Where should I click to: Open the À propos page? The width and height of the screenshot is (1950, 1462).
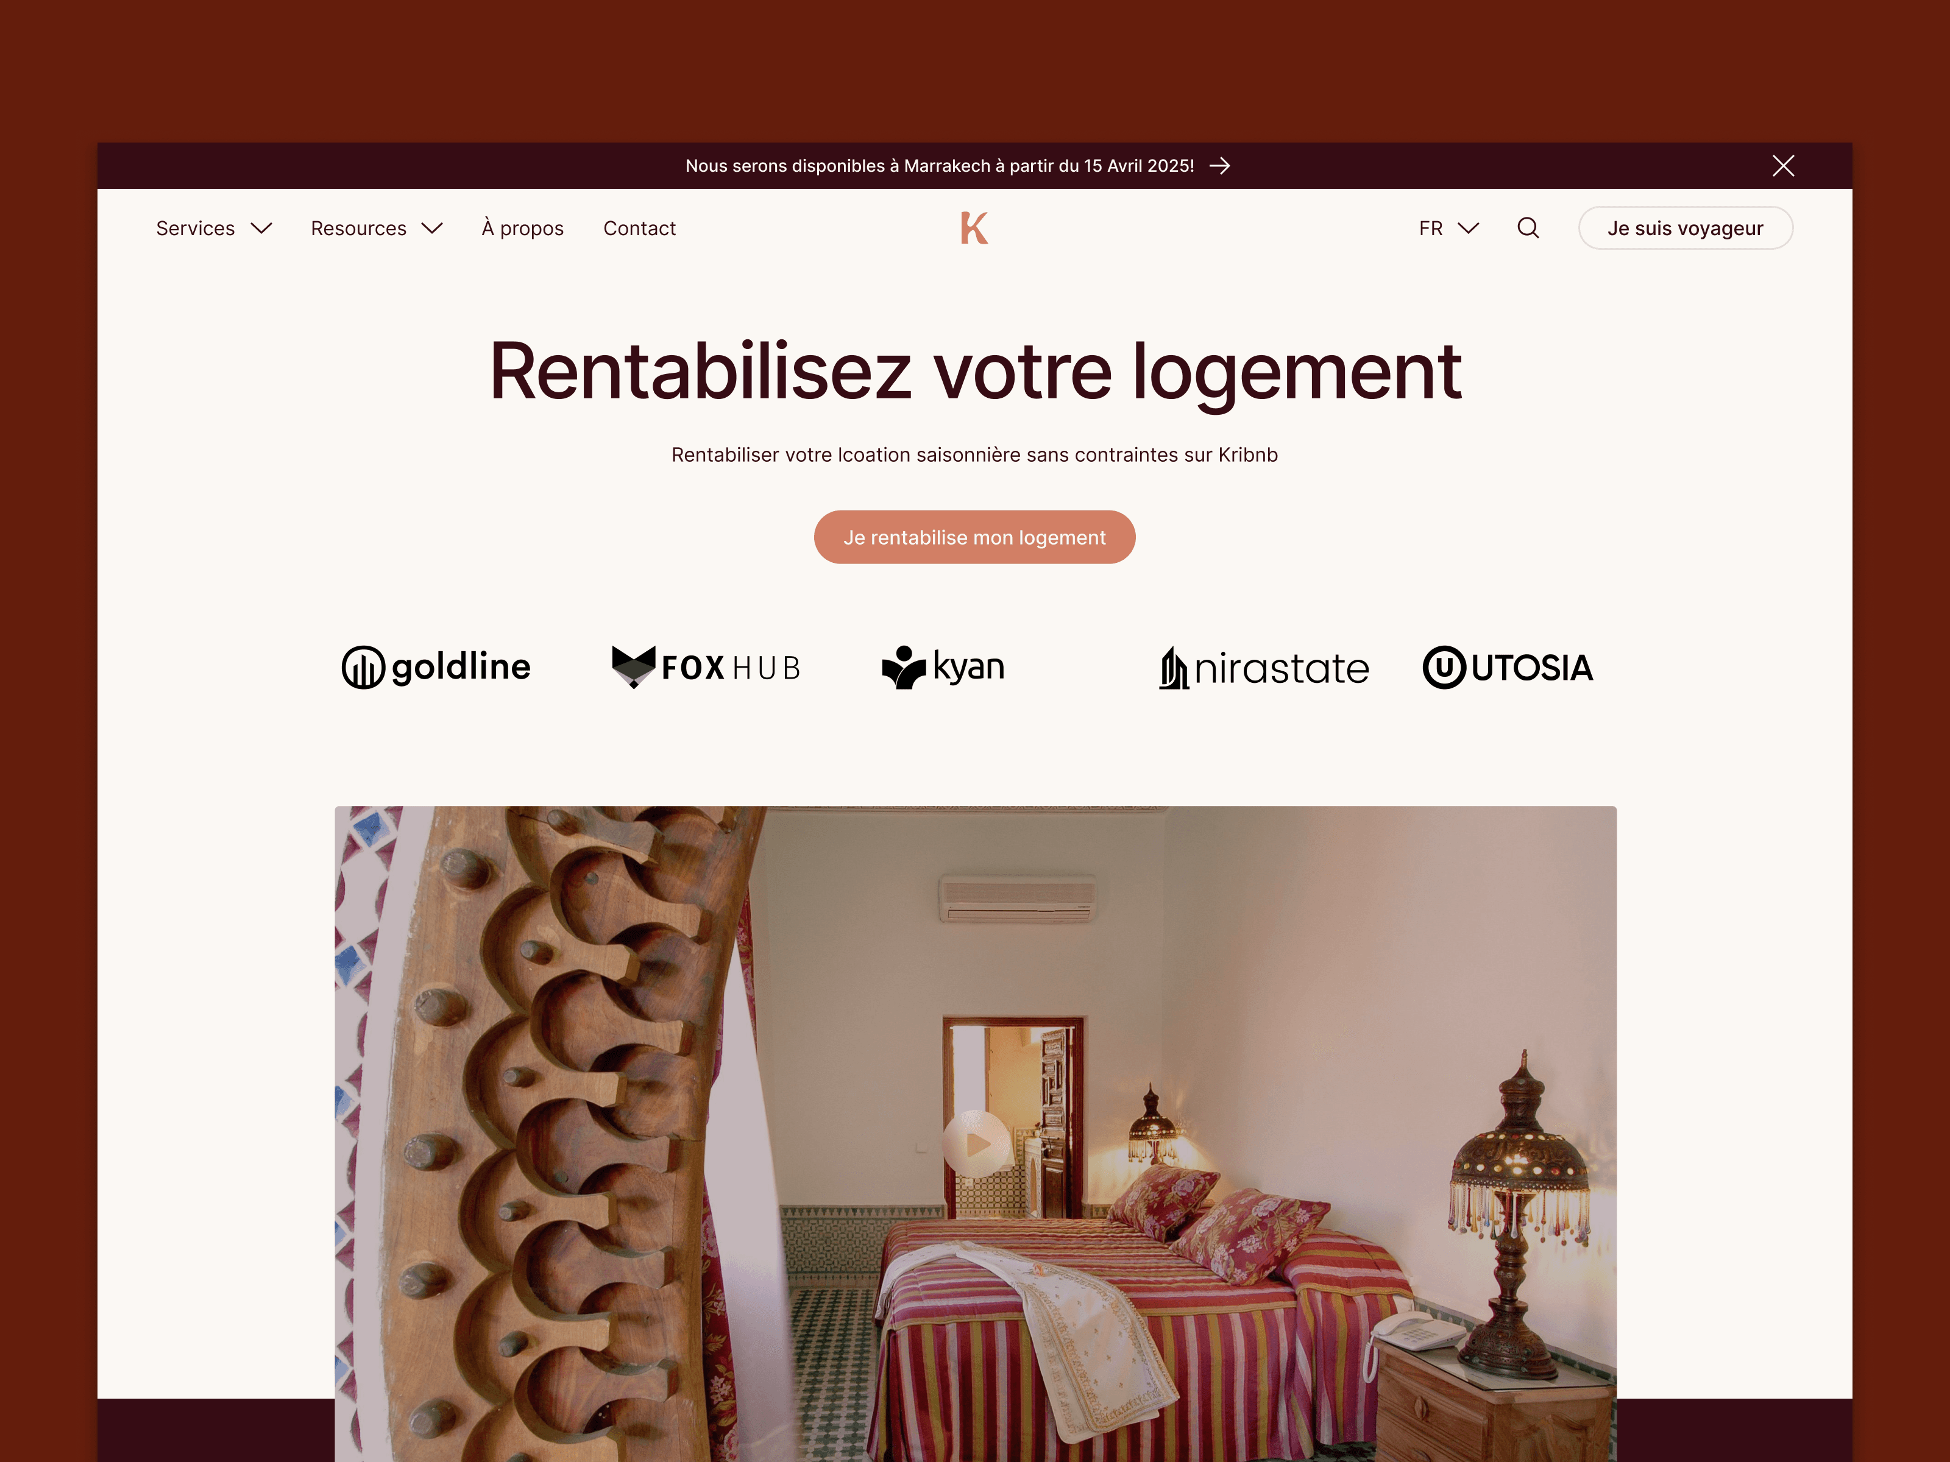pos(523,228)
